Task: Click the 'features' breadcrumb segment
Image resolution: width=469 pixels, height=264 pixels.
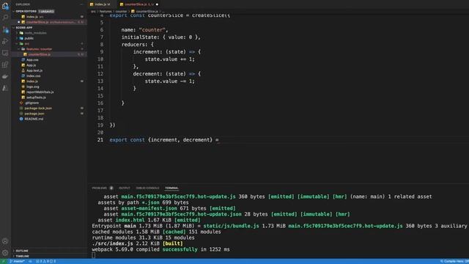Action: [106, 12]
